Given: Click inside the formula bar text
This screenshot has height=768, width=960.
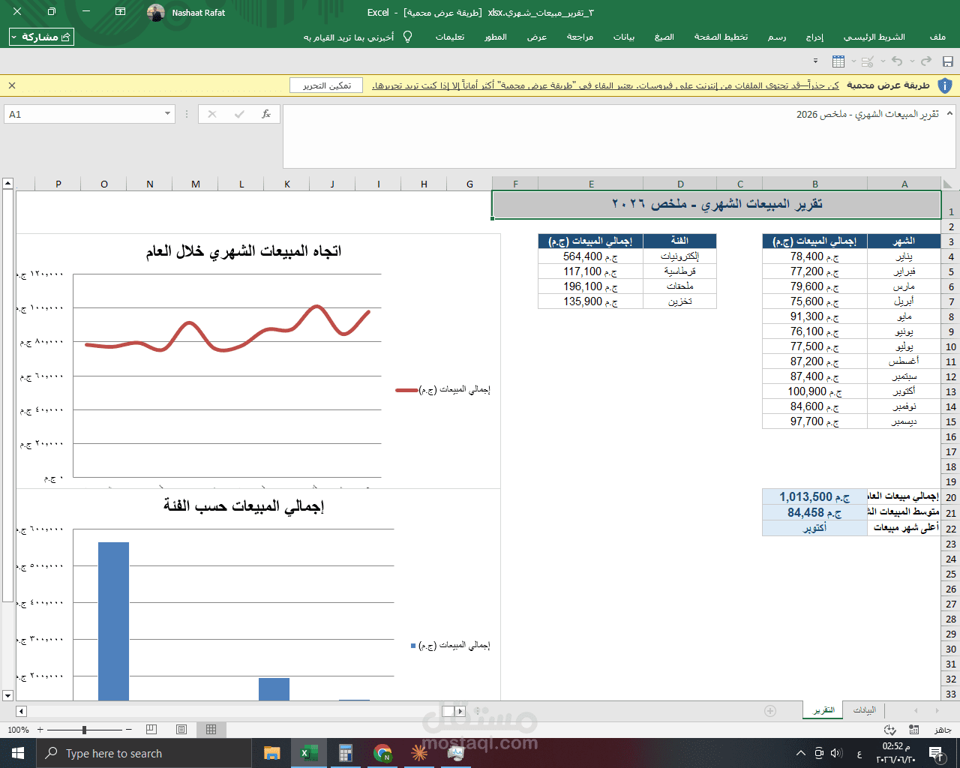Looking at the screenshot, I should [x=867, y=114].
